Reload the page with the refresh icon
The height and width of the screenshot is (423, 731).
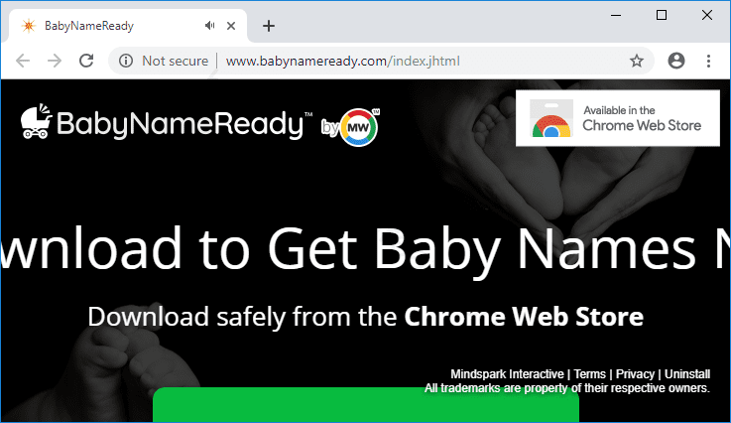86,61
